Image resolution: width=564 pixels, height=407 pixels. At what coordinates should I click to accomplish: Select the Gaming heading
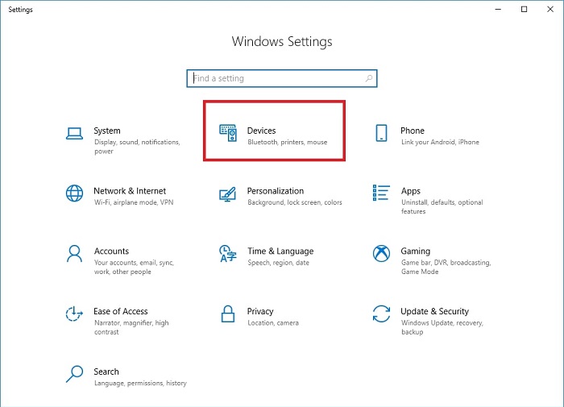(416, 251)
